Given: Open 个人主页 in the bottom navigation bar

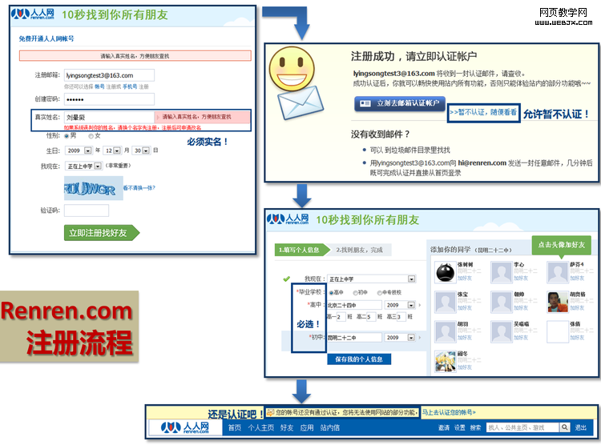Looking at the screenshot, I should [x=261, y=428].
